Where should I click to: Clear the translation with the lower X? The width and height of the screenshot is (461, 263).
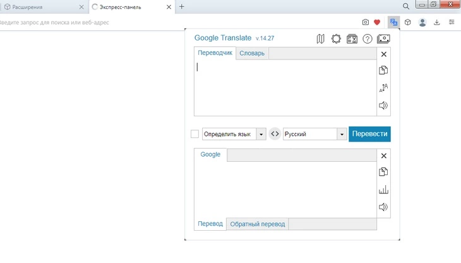click(x=384, y=156)
